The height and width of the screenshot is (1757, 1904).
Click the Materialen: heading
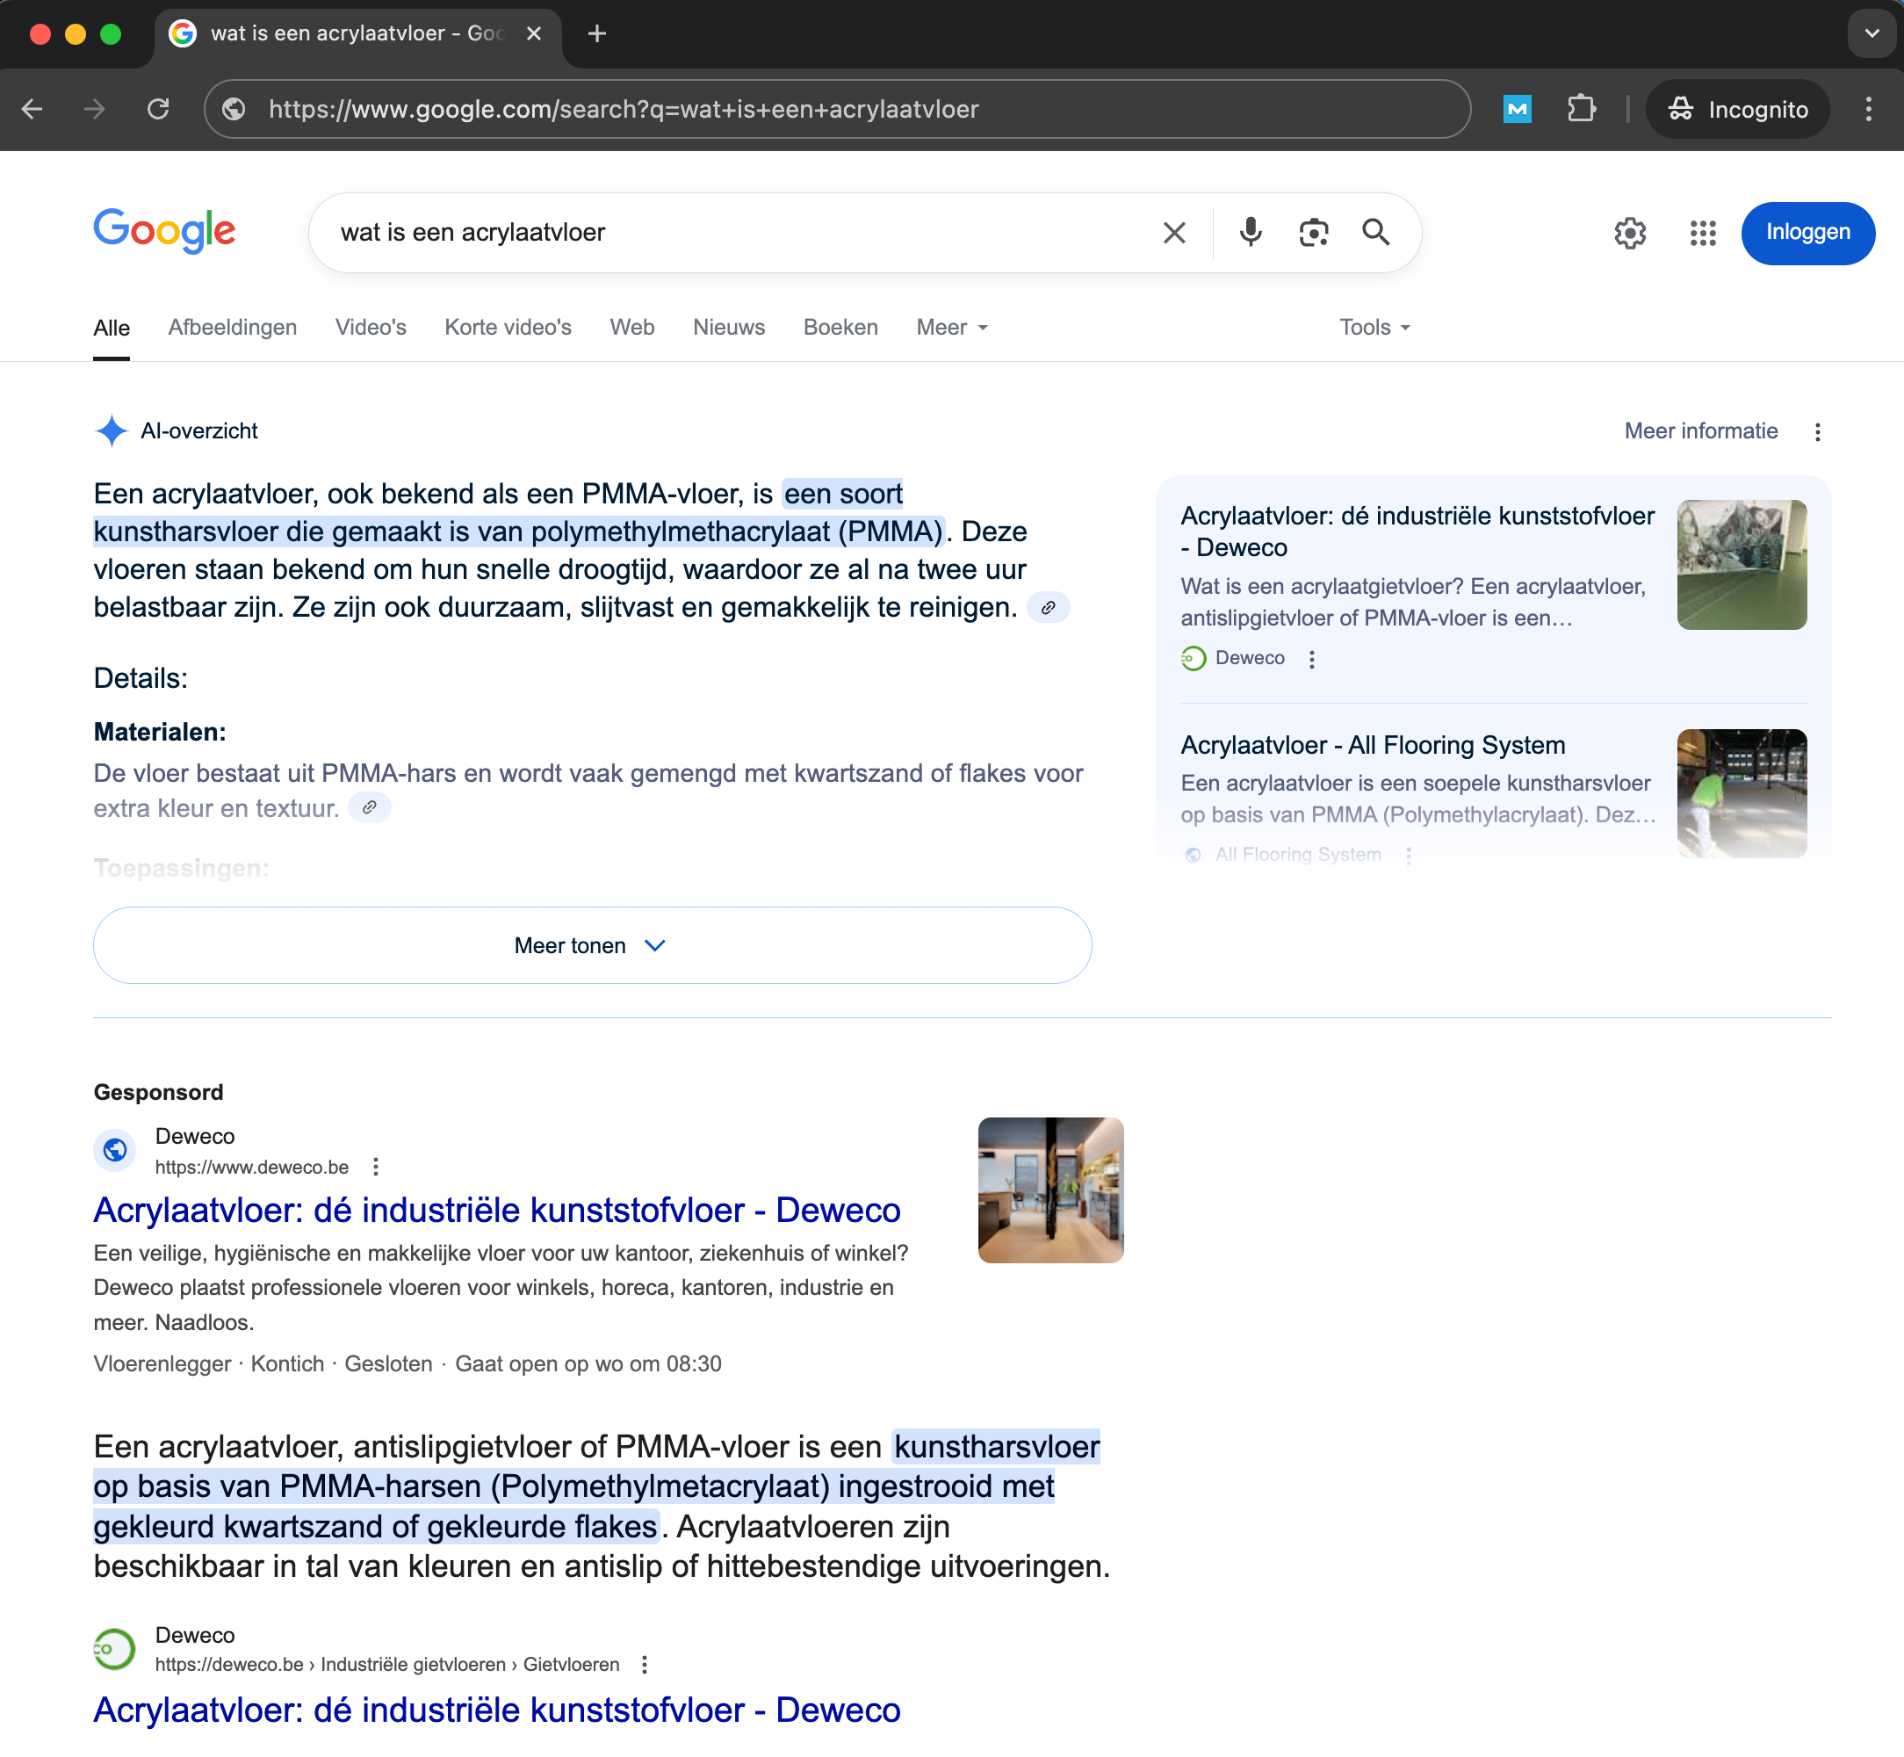pos(160,732)
